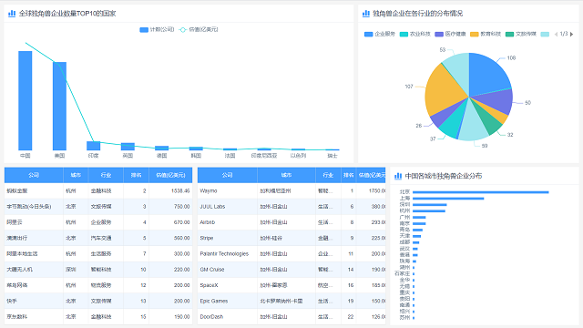Toggle 教育科技 legend item in the pie chart

pos(486,35)
